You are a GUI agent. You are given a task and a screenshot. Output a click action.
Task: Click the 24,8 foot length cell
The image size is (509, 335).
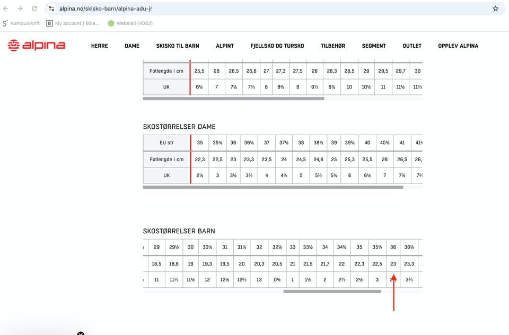[318, 160]
